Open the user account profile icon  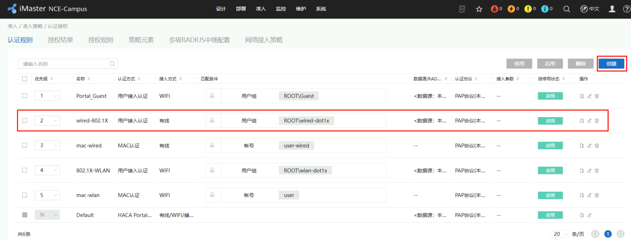point(612,9)
